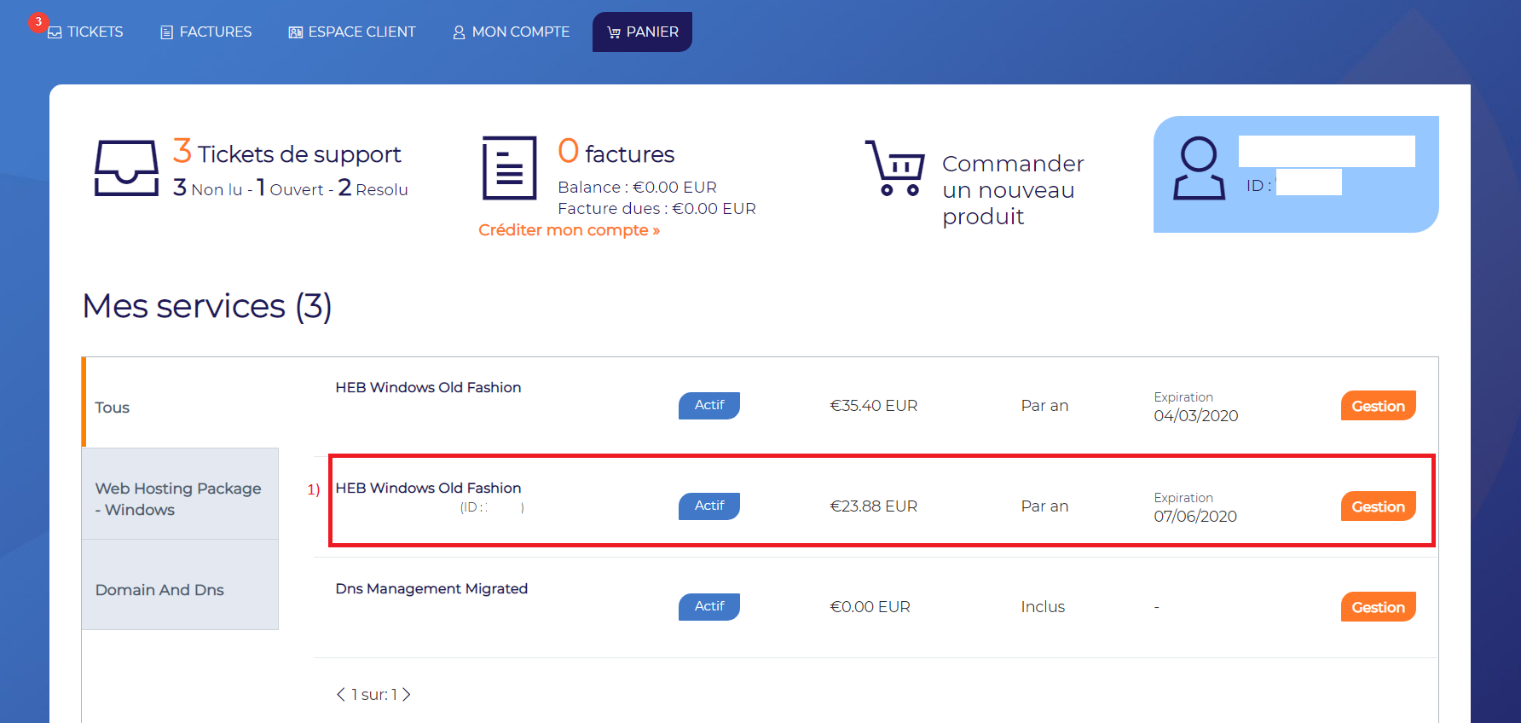
Task: Click the cart icon in PANIER menu
Action: click(x=614, y=32)
